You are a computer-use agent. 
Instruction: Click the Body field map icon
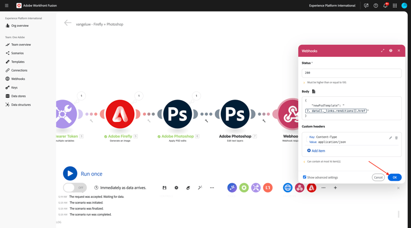coord(313,91)
